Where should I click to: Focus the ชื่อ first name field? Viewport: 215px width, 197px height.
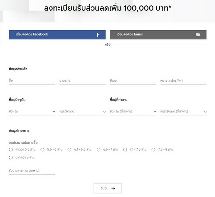pos(32,81)
